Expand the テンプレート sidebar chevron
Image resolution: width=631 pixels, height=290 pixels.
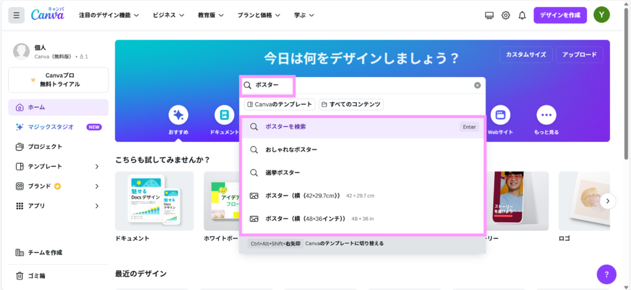click(x=97, y=167)
